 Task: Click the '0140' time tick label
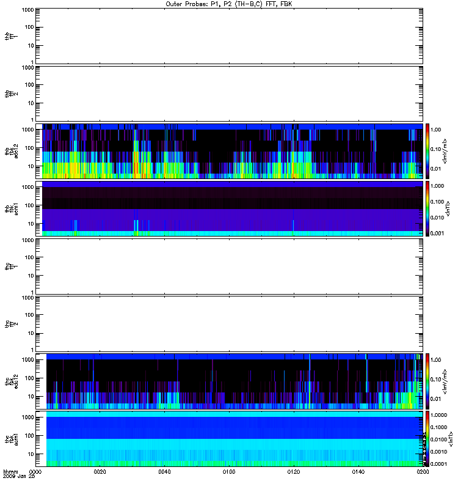click(x=358, y=472)
